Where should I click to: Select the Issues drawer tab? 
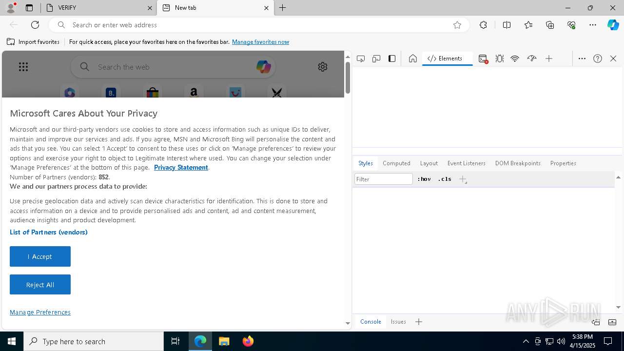coord(398,322)
